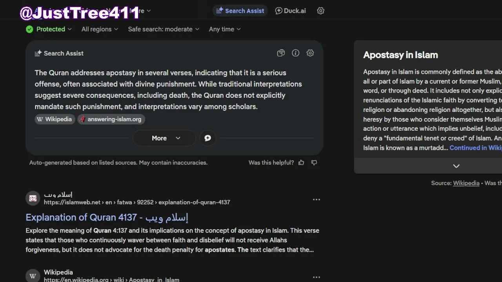The width and height of the screenshot is (502, 282).
Task: Click Continued in Wikipedia link
Action: click(x=475, y=148)
